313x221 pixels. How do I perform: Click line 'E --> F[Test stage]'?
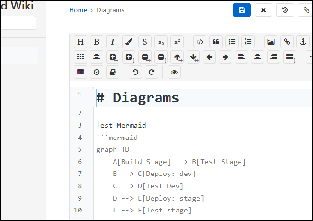pos(152,211)
